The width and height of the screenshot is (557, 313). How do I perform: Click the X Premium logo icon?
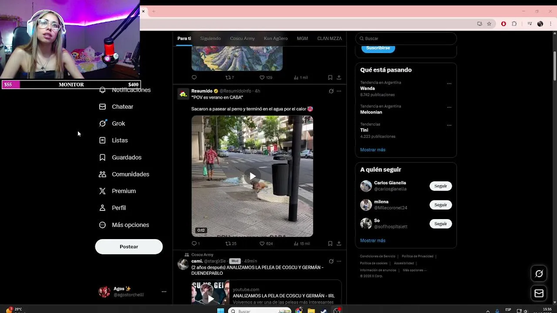click(102, 191)
